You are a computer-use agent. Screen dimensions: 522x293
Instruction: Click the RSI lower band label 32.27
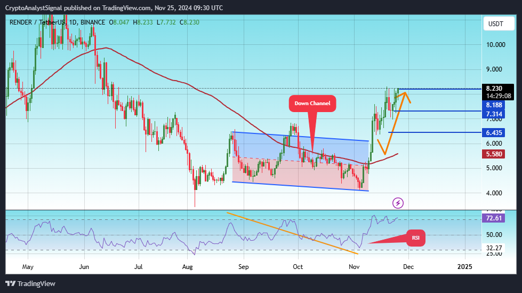pyautogui.click(x=494, y=248)
